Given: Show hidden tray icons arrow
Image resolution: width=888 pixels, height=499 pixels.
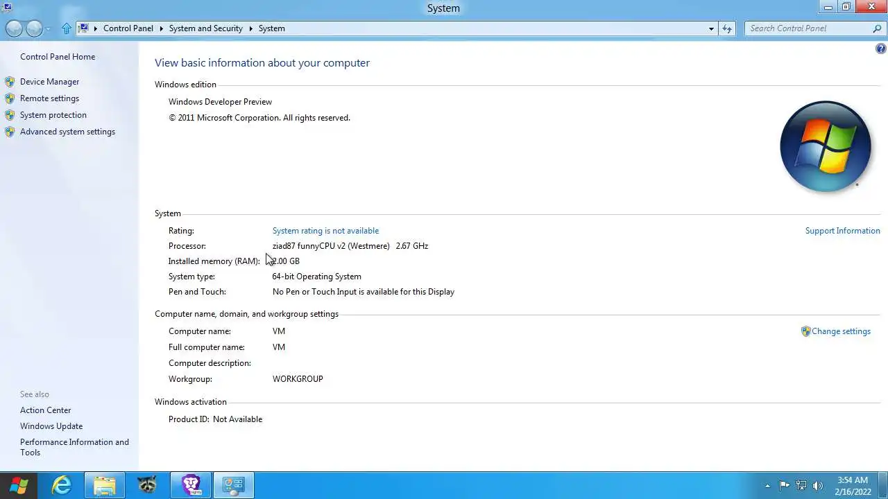Looking at the screenshot, I should 767,485.
